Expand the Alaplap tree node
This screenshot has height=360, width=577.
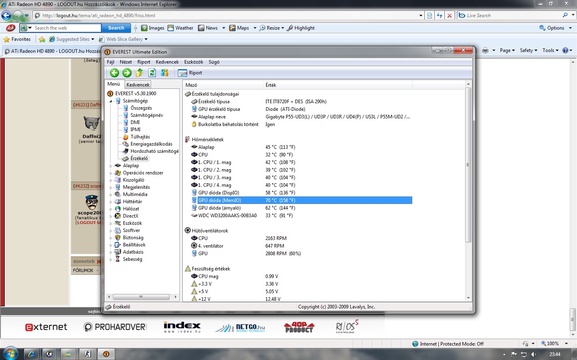tap(111, 166)
